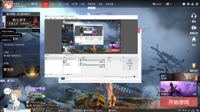Screen dimensions: 200x112
Task: Open source properties gear in OBS sources panel
Action: point(68,74)
